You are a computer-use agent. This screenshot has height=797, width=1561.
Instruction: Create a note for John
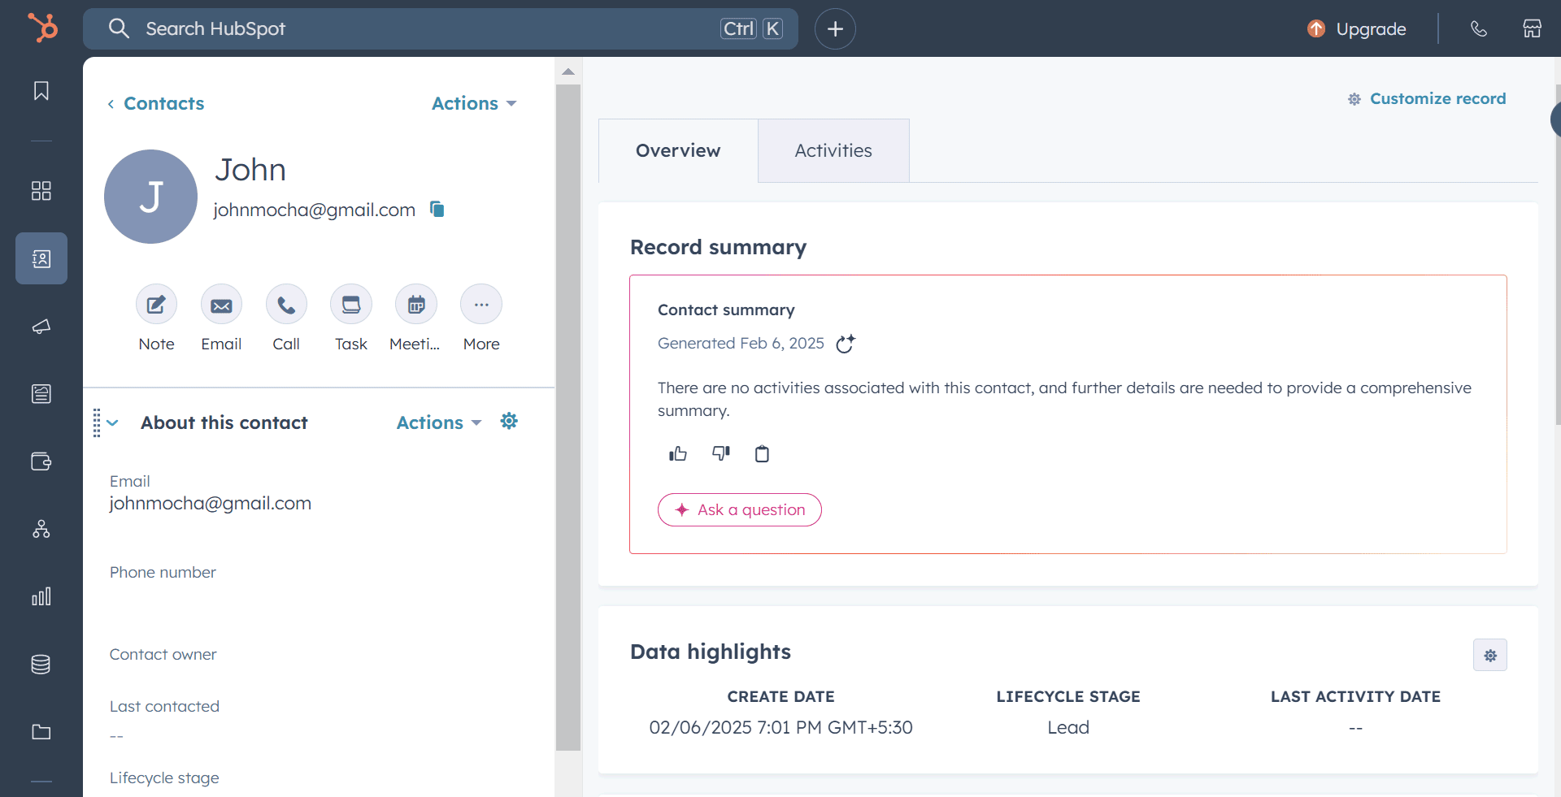point(156,305)
